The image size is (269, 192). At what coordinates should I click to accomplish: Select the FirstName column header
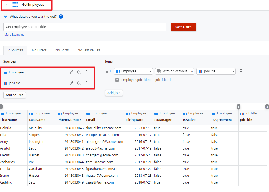14,117
